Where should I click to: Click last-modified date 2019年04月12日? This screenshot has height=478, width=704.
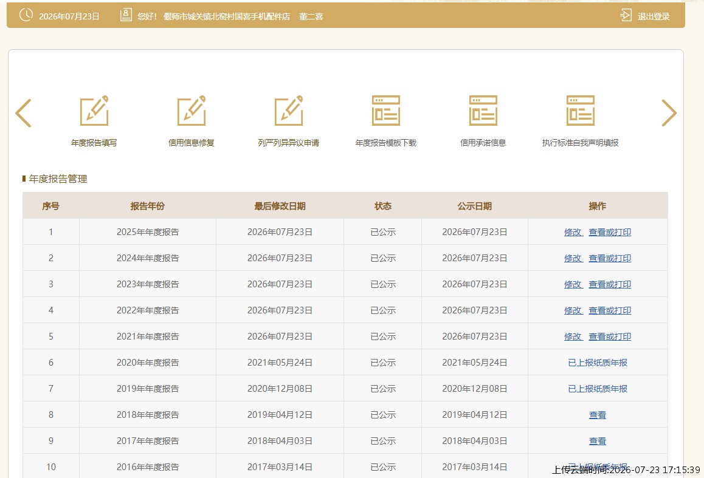coord(280,415)
